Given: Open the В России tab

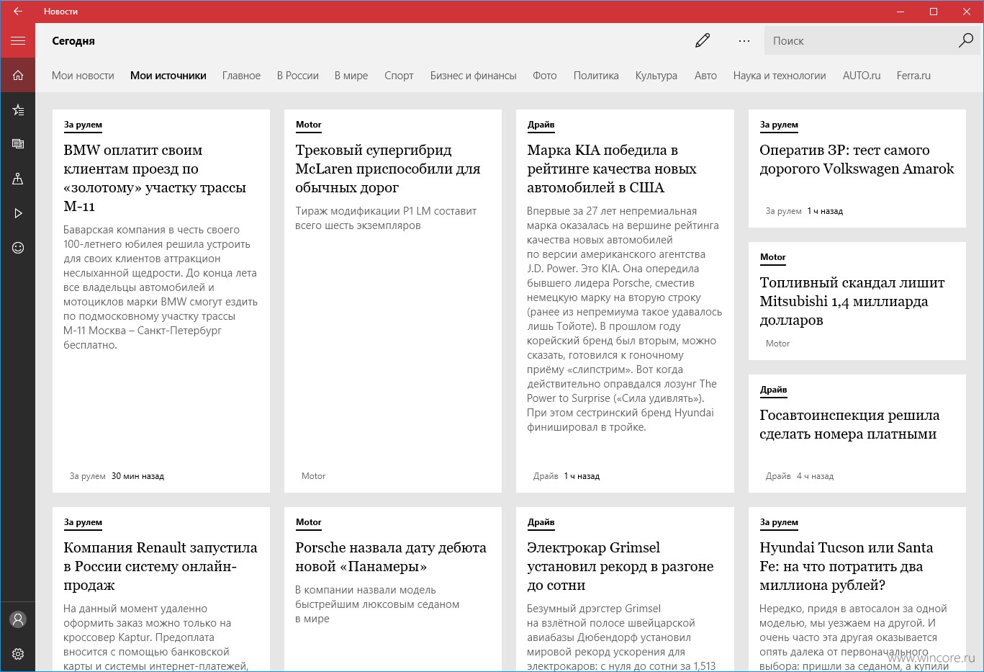Looking at the screenshot, I should coord(298,76).
